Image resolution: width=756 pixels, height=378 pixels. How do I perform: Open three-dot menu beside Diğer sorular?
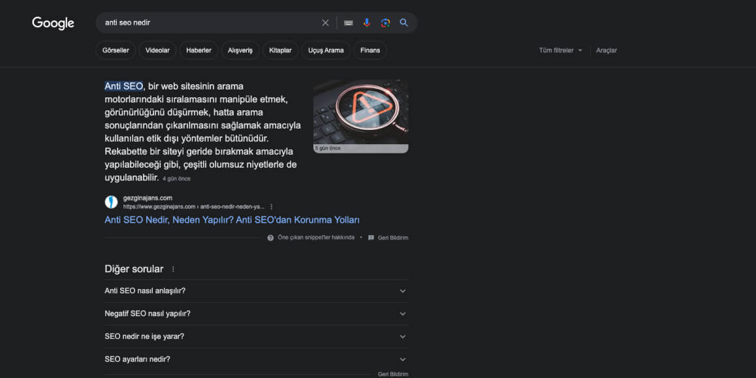click(174, 269)
